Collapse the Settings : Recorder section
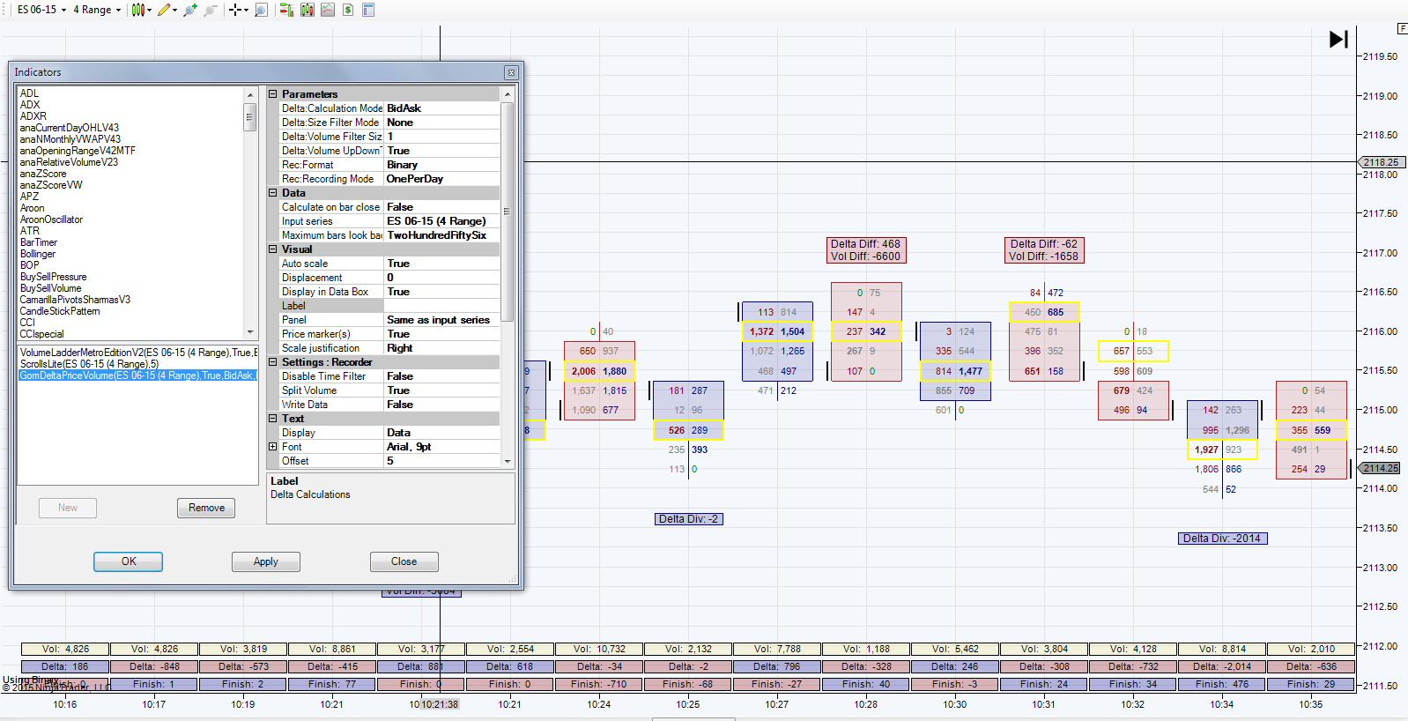 pos(273,362)
